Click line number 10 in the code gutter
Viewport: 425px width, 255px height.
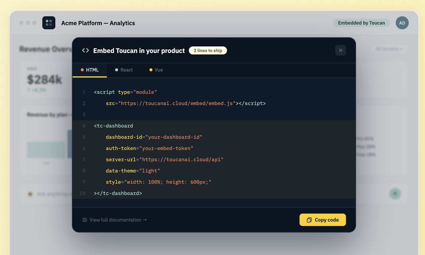click(83, 193)
